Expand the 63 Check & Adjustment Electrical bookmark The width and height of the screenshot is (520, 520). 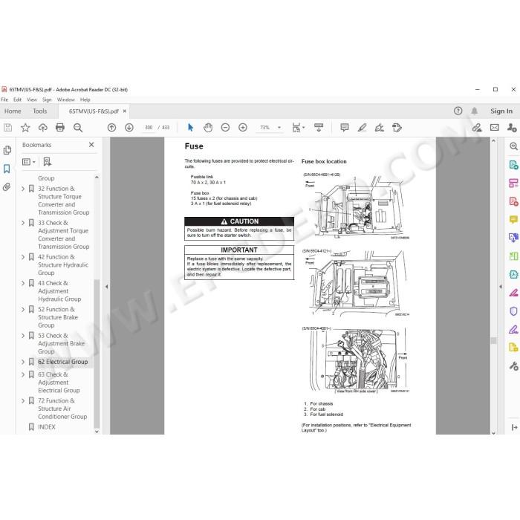(23, 374)
